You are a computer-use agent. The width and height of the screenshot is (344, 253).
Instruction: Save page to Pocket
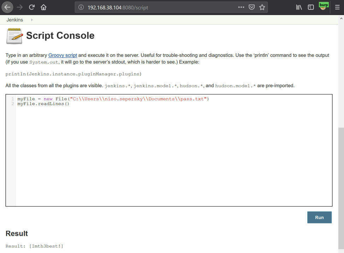251,7
